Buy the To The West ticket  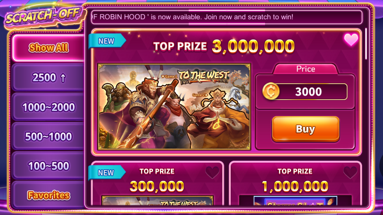pyautogui.click(x=306, y=129)
